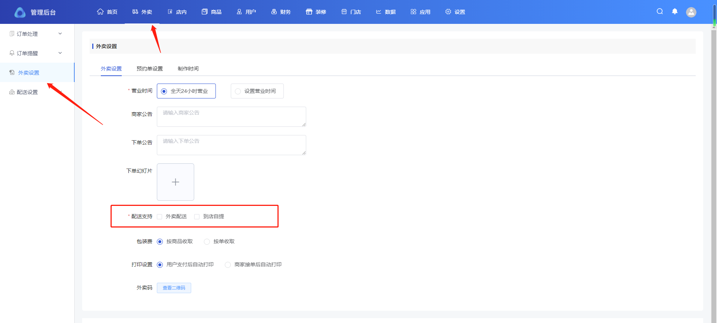The width and height of the screenshot is (717, 323).
Task: Enable the 外卖配送 checkbox
Action: click(159, 217)
